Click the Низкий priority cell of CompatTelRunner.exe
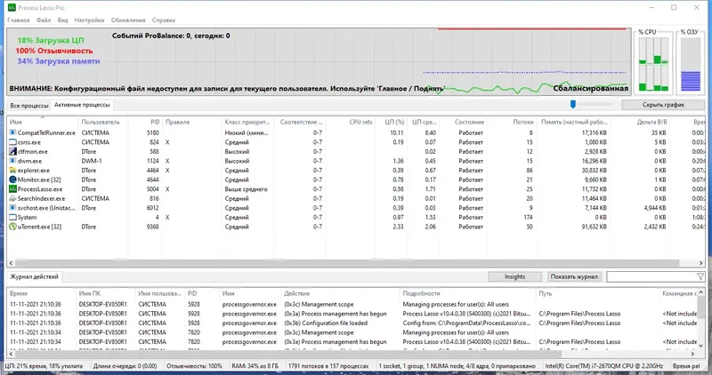 pyautogui.click(x=248, y=133)
